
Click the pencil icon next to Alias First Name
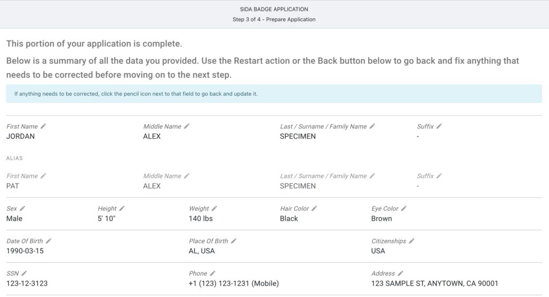tap(43, 176)
